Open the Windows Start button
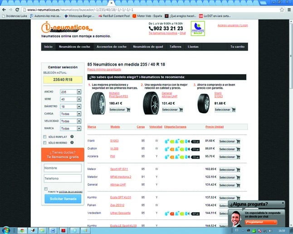 point(5,230)
